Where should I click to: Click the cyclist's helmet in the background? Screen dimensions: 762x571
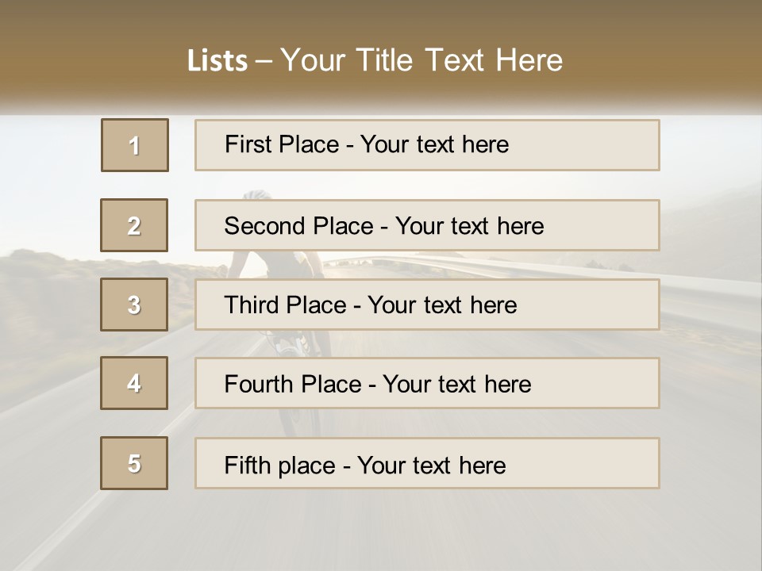256,193
